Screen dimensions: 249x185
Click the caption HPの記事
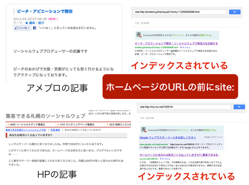[57, 174]
